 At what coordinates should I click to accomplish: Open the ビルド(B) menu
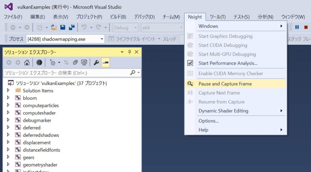pyautogui.click(x=118, y=17)
